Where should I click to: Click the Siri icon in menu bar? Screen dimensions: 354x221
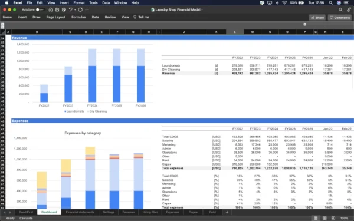click(339, 3)
